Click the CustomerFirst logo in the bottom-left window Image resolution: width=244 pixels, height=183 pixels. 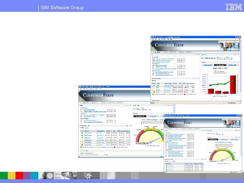click(98, 95)
